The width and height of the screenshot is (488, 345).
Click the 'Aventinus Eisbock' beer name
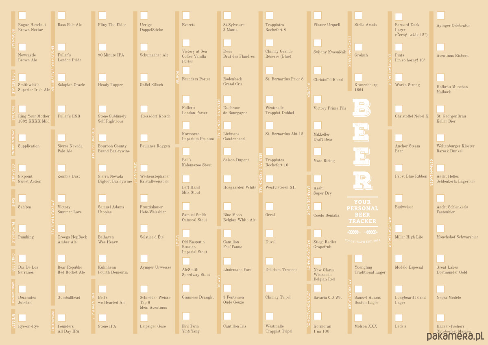click(453, 56)
